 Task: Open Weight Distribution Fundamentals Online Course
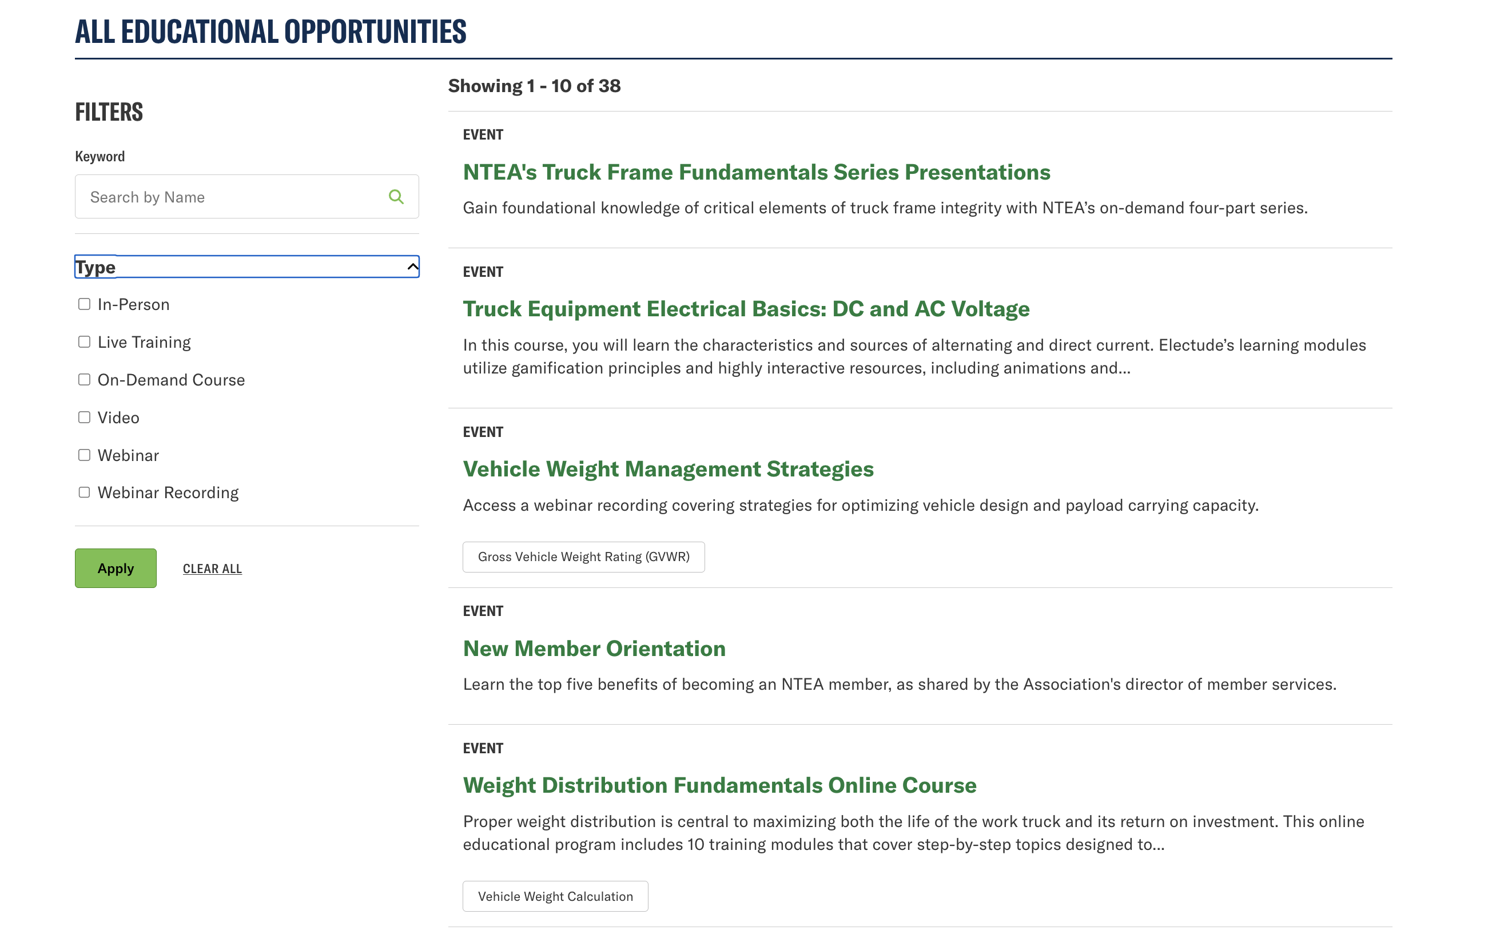pyautogui.click(x=719, y=785)
